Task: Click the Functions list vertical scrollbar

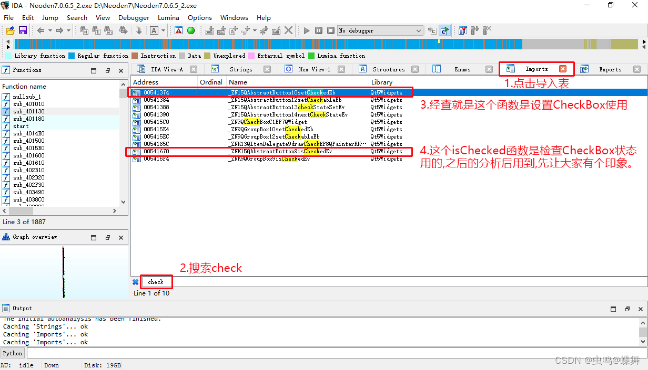Action: [124, 142]
